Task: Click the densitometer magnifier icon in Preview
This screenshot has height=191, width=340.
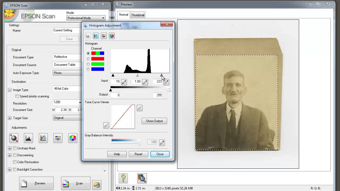Action: [142, 178]
